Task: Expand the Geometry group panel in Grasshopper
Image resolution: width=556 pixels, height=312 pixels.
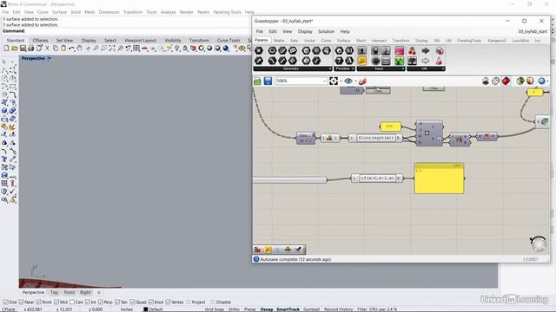Action: (x=330, y=68)
